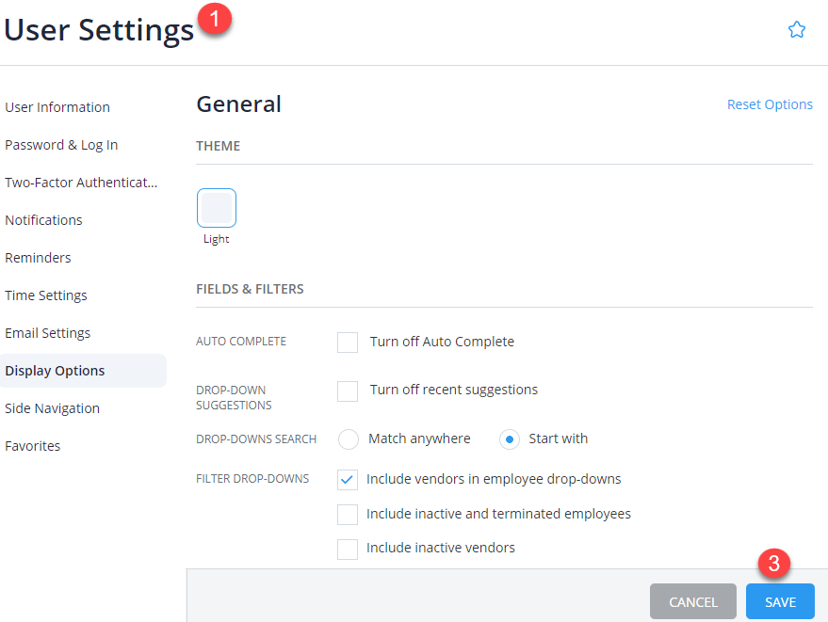
Task: Save the display option changes
Action: click(x=780, y=601)
